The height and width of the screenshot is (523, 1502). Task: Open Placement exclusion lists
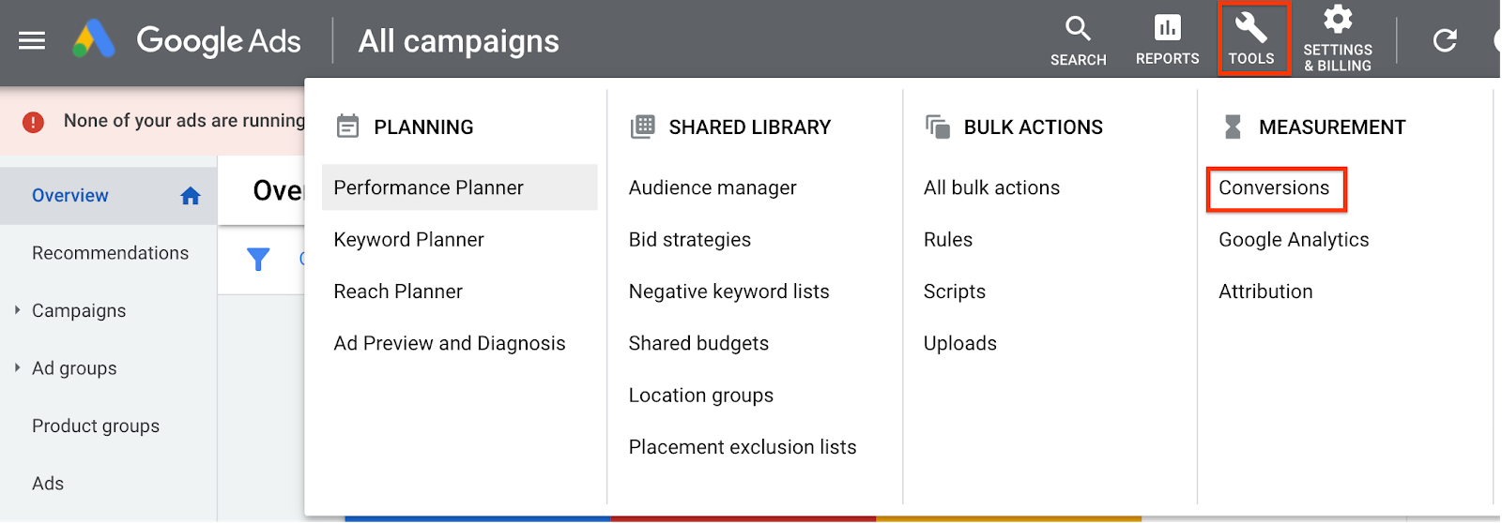[743, 447]
